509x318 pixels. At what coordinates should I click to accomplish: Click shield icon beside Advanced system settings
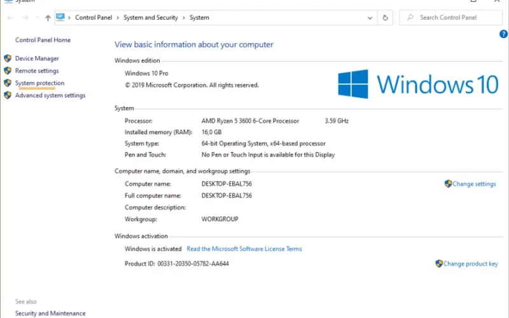tap(8, 95)
